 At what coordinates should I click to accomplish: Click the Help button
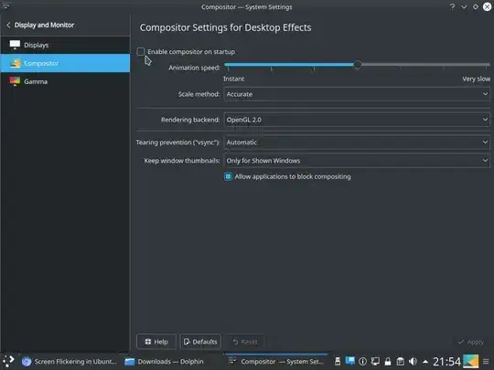click(156, 342)
